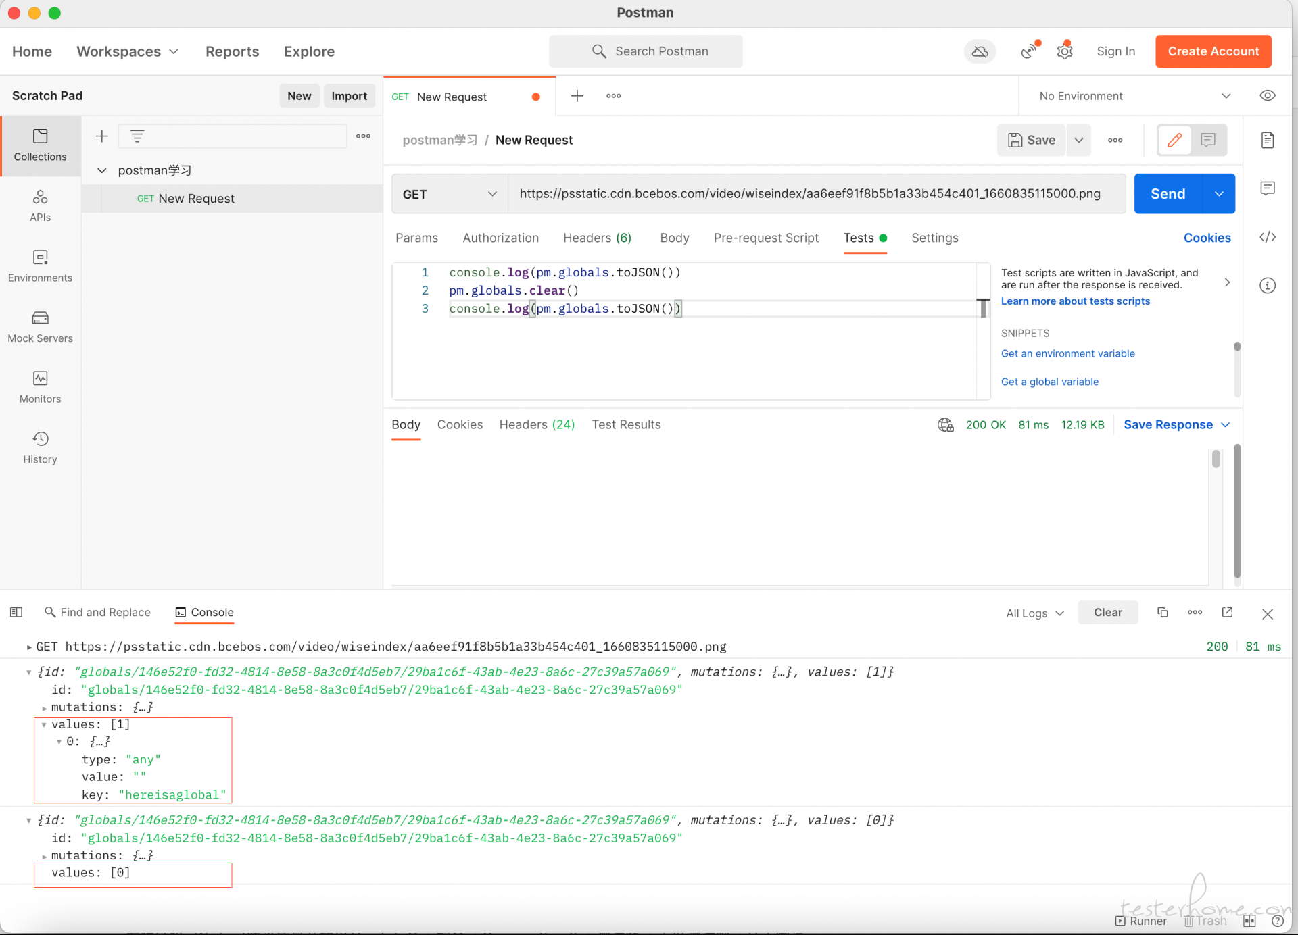Close the console panel
Image resolution: width=1298 pixels, height=935 pixels.
point(1268,614)
